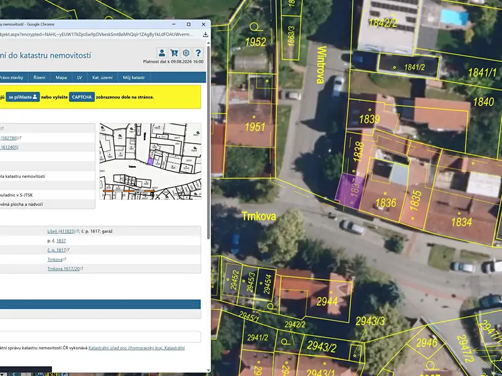Click parcel label 2945/2 on the map
The width and height of the screenshot is (502, 376).
click(x=234, y=279)
